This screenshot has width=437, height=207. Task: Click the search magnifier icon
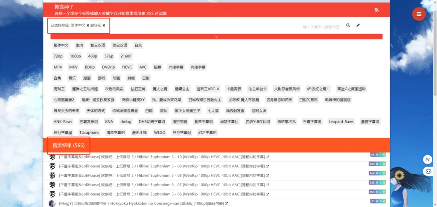point(348,26)
